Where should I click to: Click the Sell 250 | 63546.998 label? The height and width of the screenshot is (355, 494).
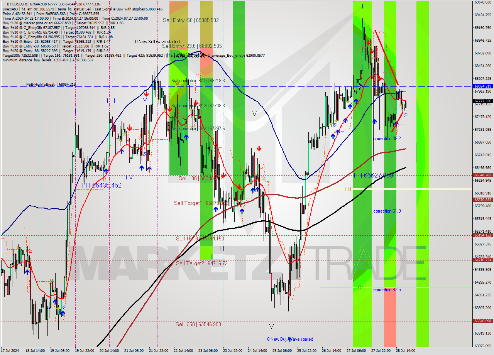click(x=198, y=324)
